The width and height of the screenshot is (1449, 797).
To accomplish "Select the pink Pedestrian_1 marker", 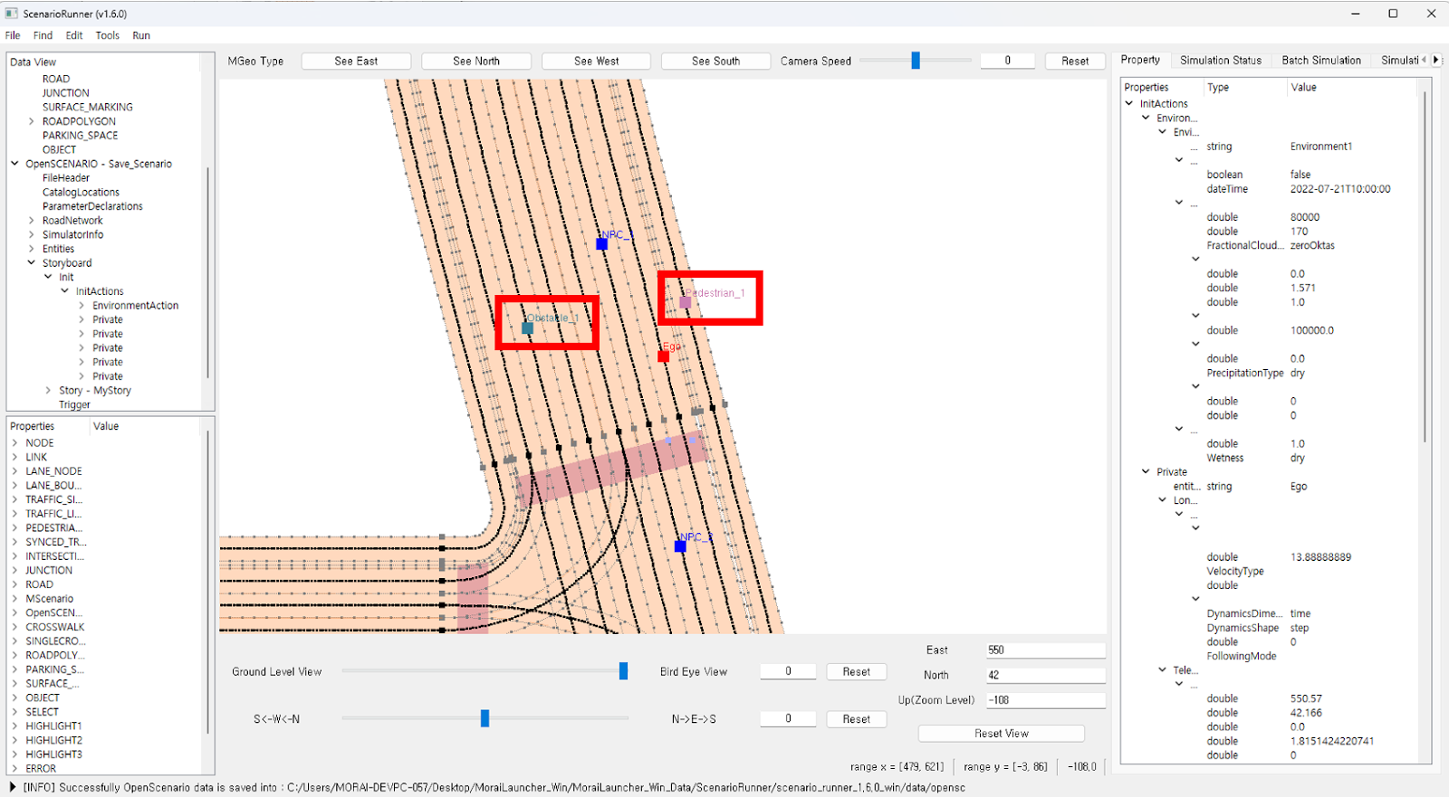I will click(686, 302).
